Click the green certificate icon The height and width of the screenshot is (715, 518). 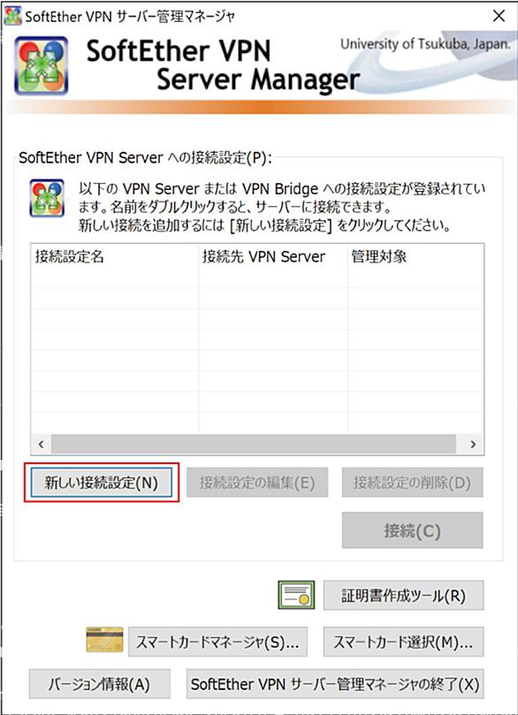(x=296, y=595)
